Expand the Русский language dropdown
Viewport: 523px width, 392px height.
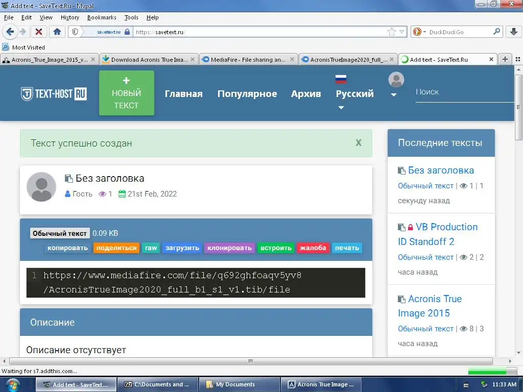coord(341,108)
